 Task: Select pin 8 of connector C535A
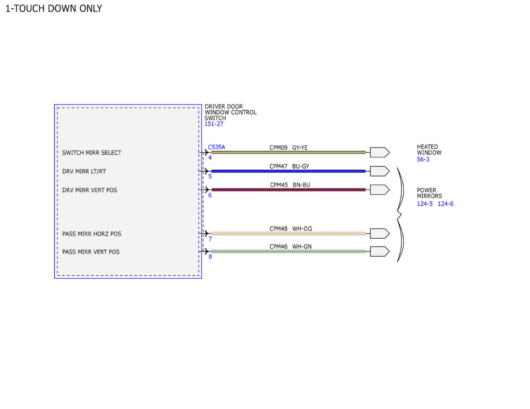(210, 257)
